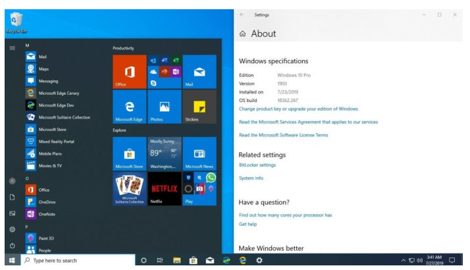Click the orange Office tile
Image resolution: width=470 pixels, height=270 pixels.
pyautogui.click(x=130, y=72)
